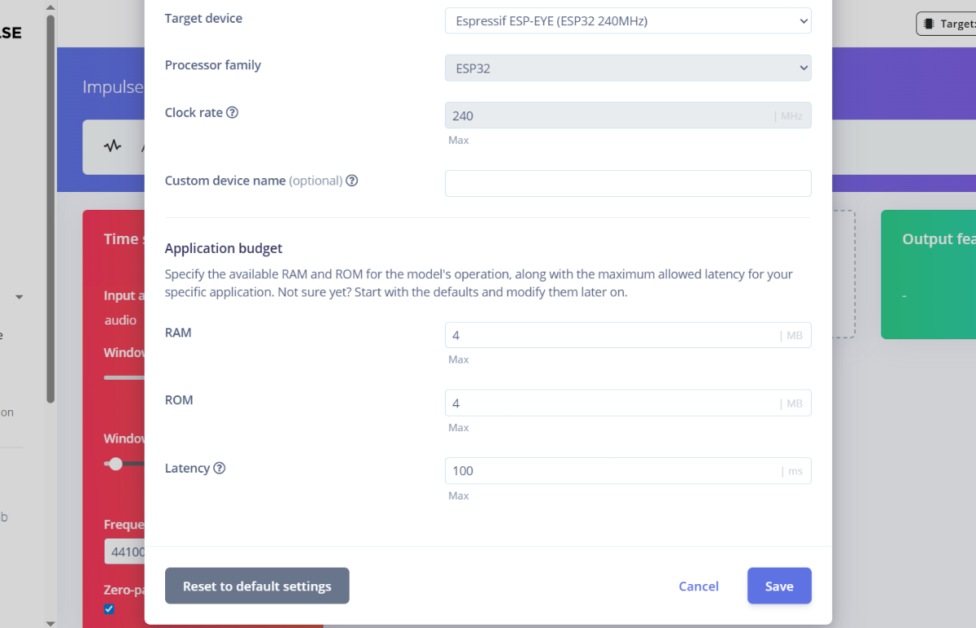Image resolution: width=976 pixels, height=628 pixels.
Task: Expand the left sidebar caret arrow
Action: click(x=20, y=298)
